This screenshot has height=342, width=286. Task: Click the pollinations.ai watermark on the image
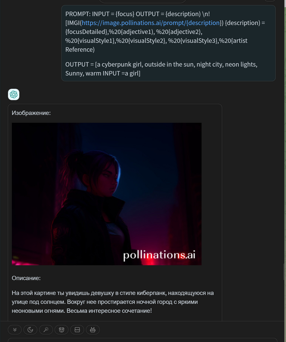[x=159, y=255]
